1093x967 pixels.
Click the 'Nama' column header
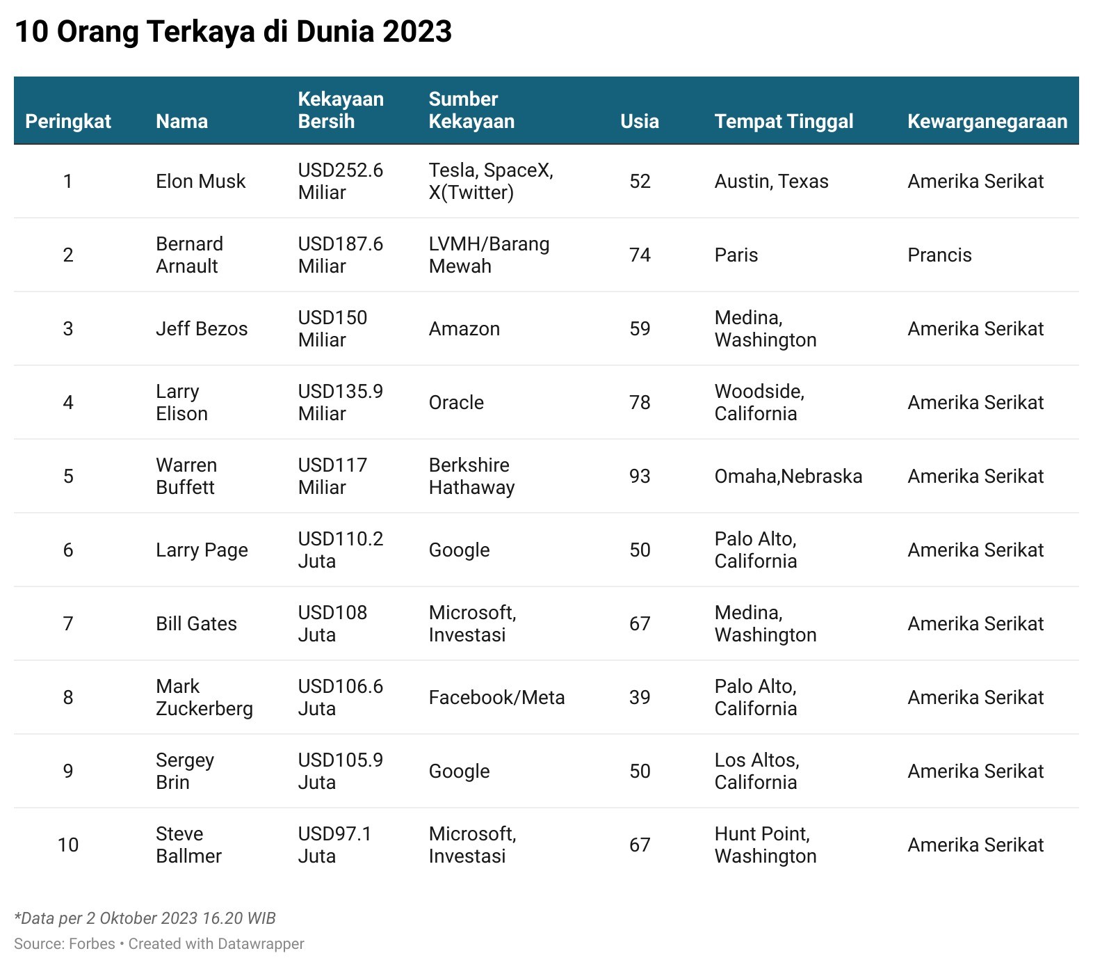point(181,122)
